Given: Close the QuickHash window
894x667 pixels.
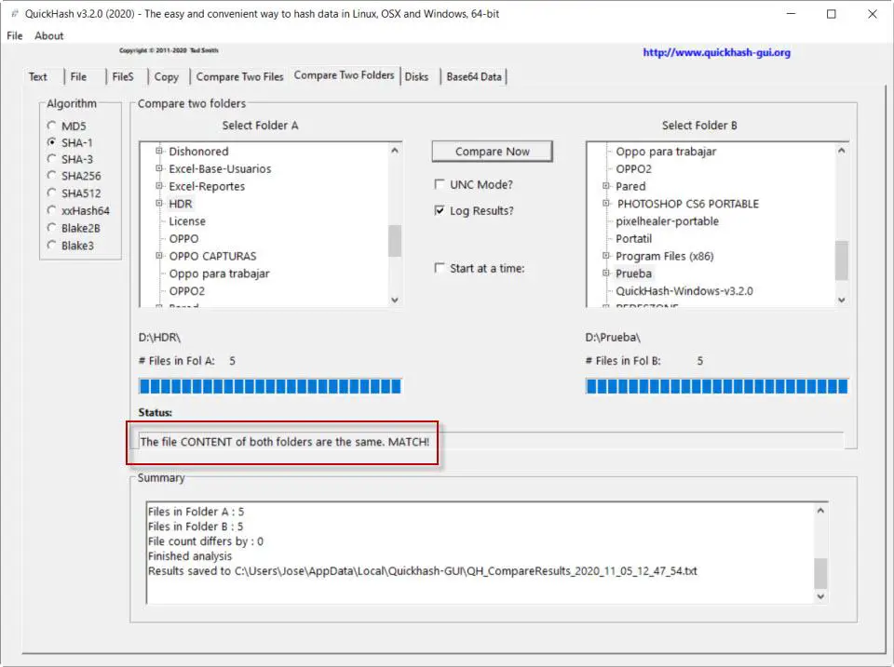Looking at the screenshot, I should tap(873, 14).
